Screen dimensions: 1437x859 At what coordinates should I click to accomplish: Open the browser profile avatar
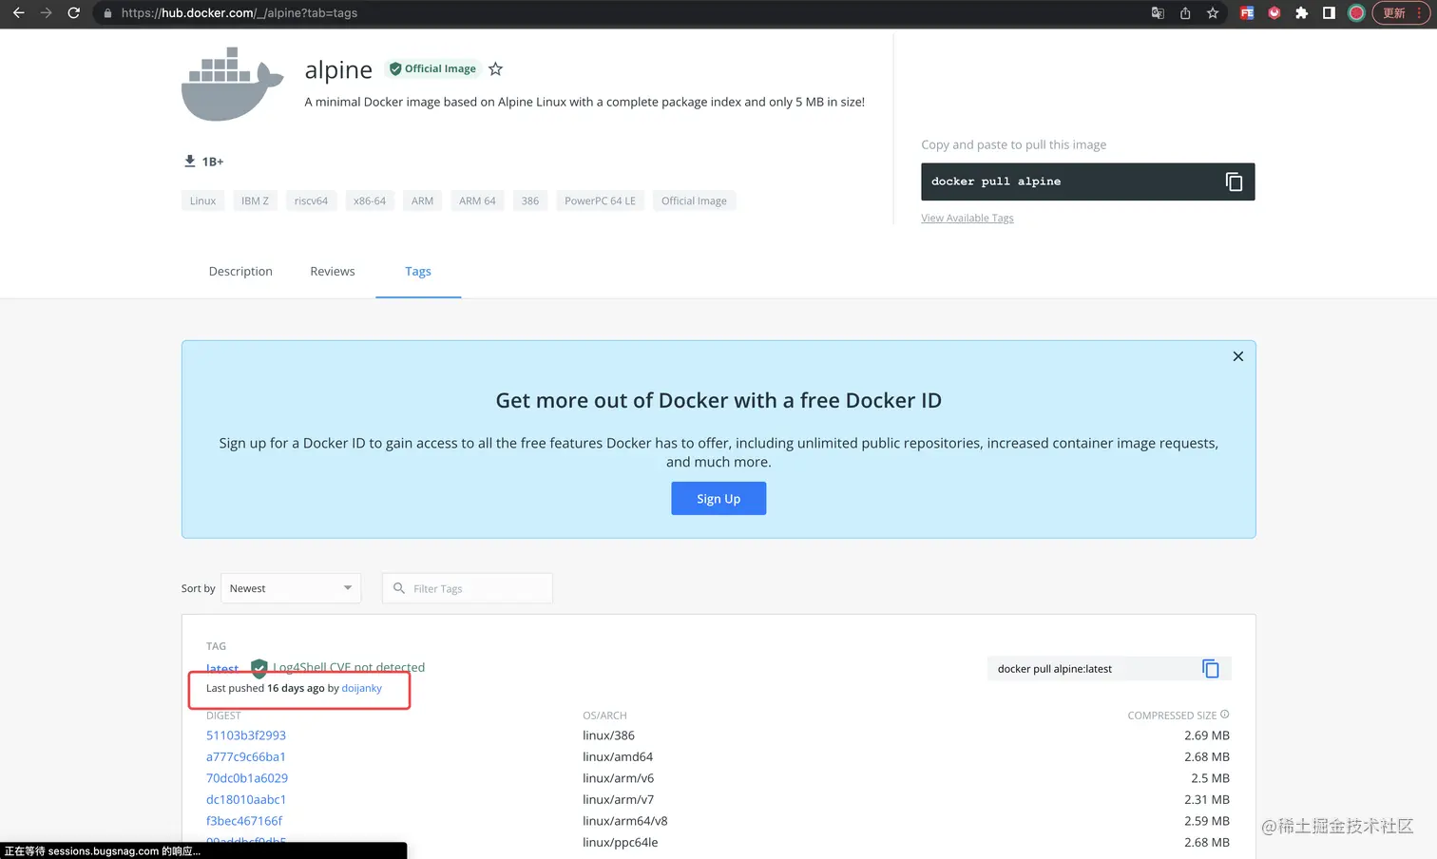[x=1356, y=13]
